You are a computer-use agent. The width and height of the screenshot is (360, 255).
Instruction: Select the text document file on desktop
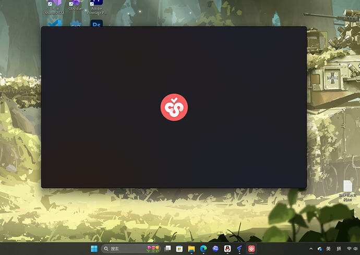point(347,190)
